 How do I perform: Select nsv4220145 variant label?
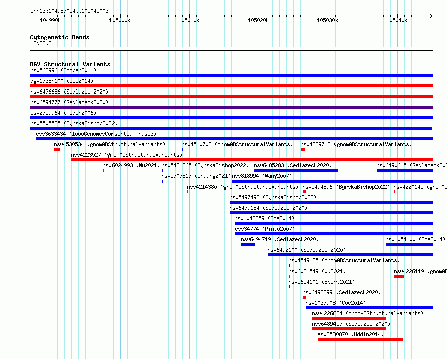point(420,187)
